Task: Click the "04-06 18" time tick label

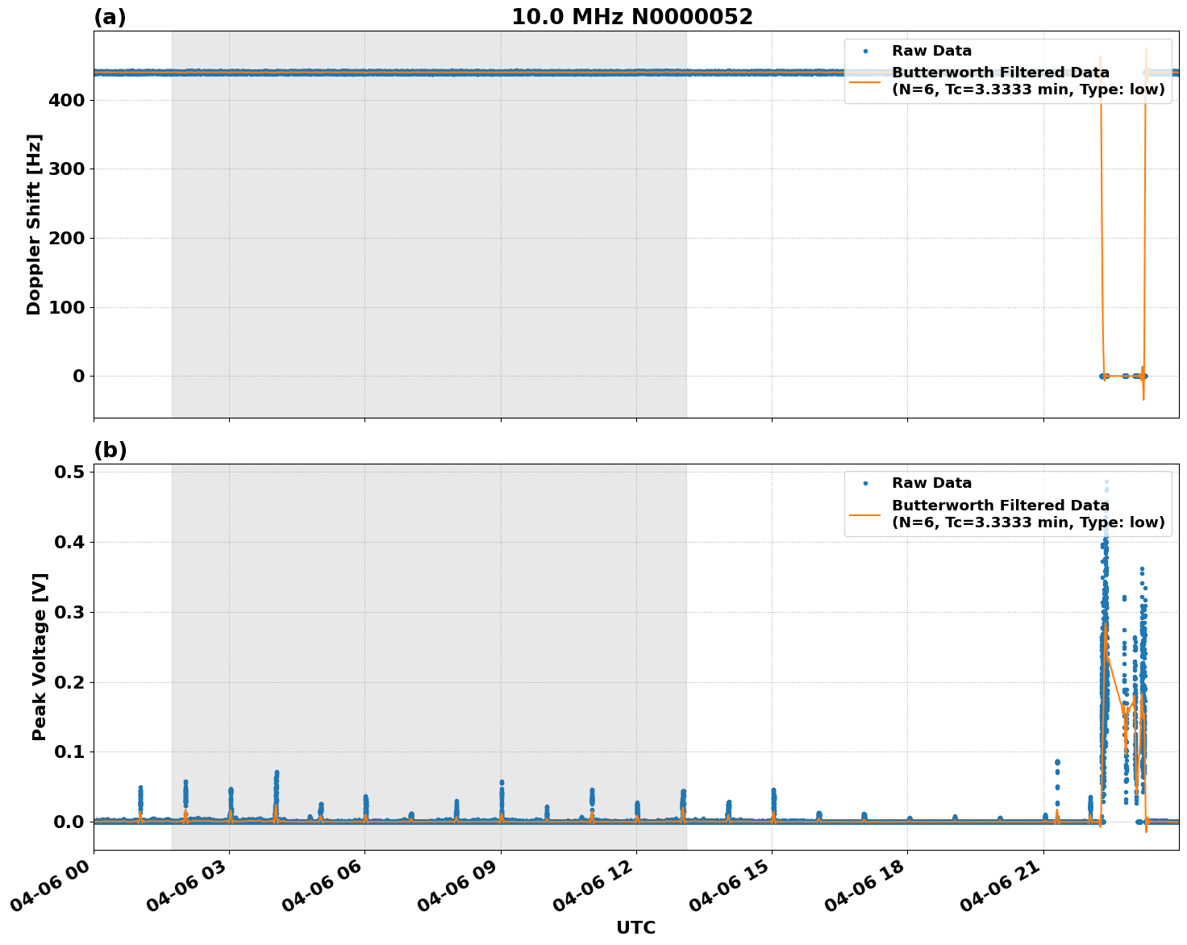Action: tap(864, 886)
